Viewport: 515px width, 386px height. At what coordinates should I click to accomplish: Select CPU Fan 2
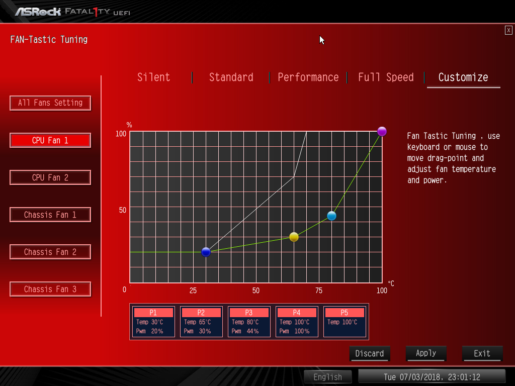50,177
